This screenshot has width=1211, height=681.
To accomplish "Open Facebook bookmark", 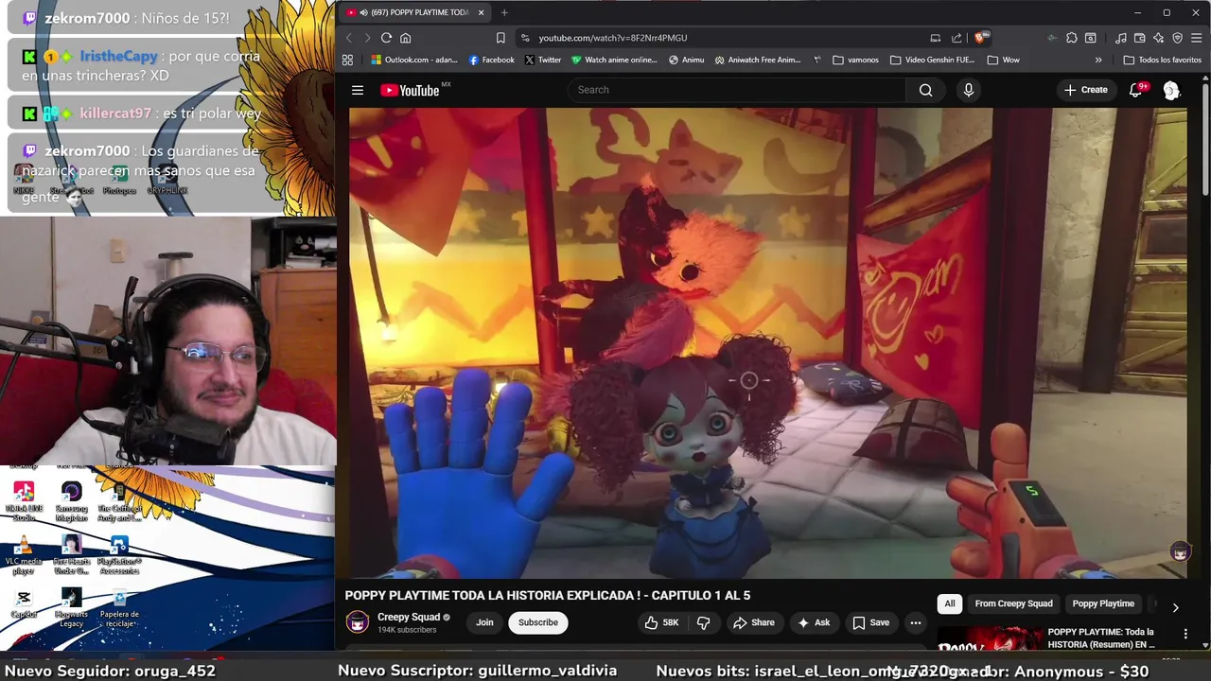I will (492, 60).
